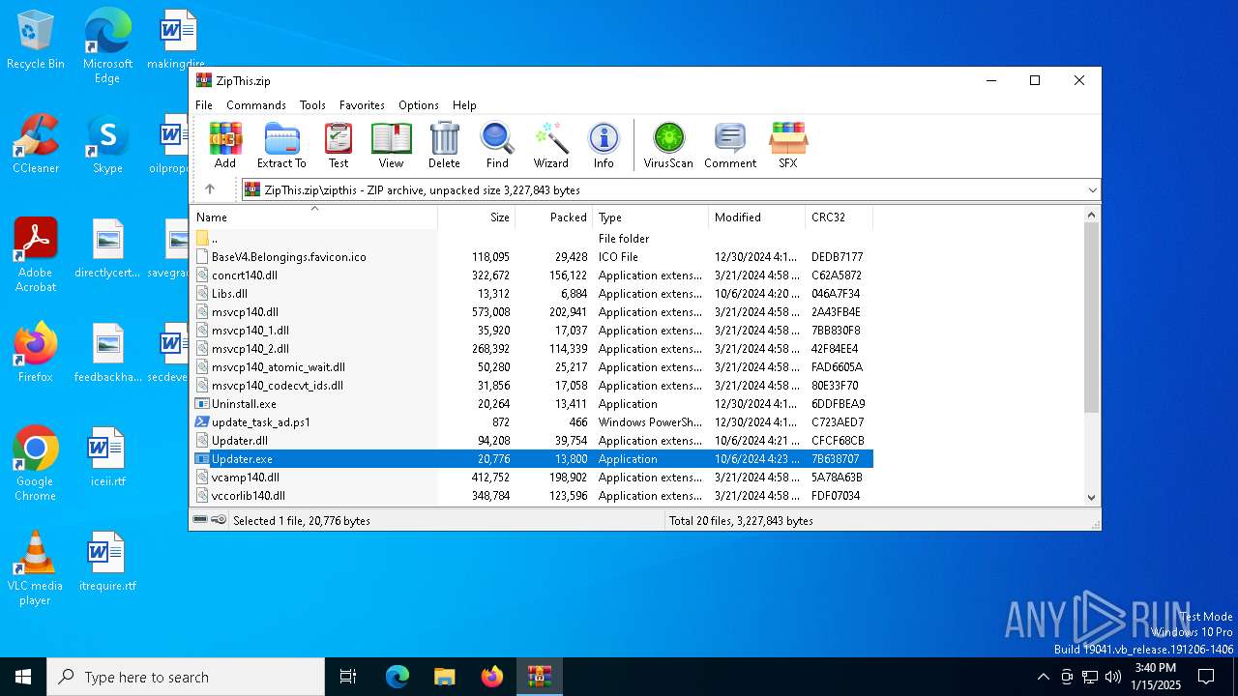The image size is (1238, 696).
Task: Select Updater.dll file
Action: click(532, 441)
